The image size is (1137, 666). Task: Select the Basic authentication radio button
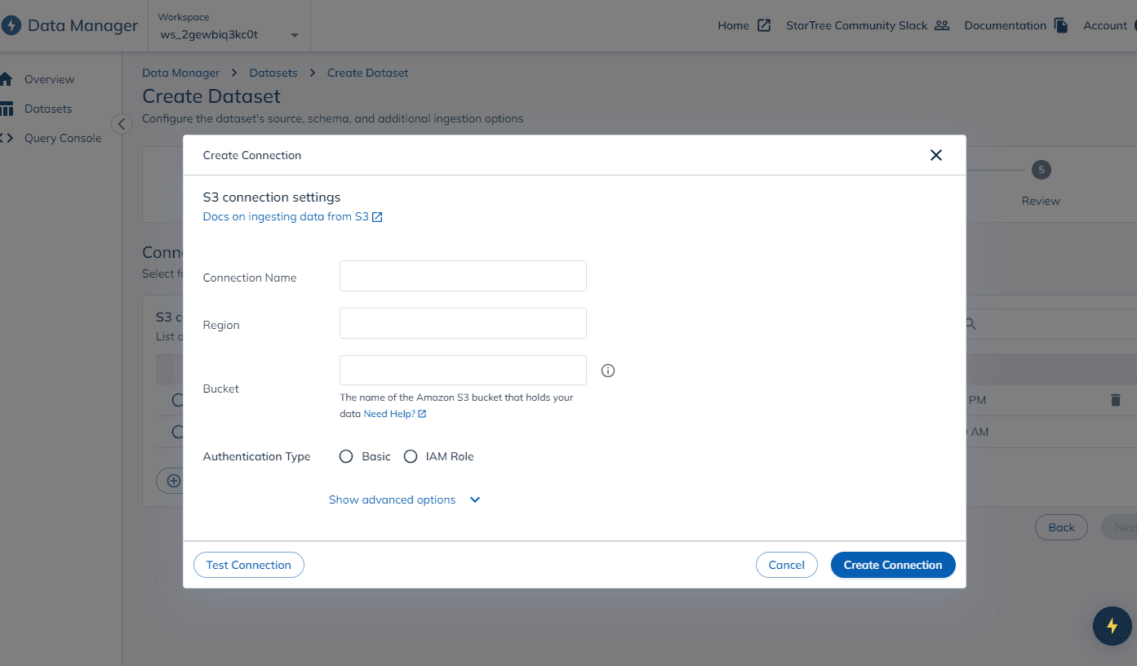coord(346,456)
